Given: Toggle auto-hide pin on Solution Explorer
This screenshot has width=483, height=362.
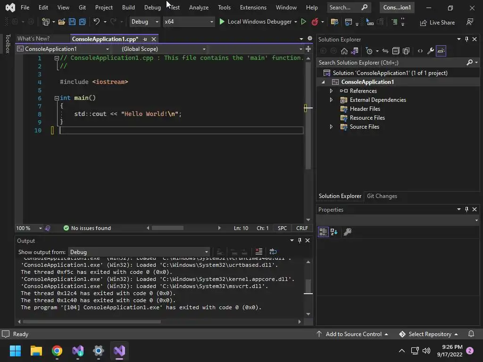Looking at the screenshot, I should [466, 39].
